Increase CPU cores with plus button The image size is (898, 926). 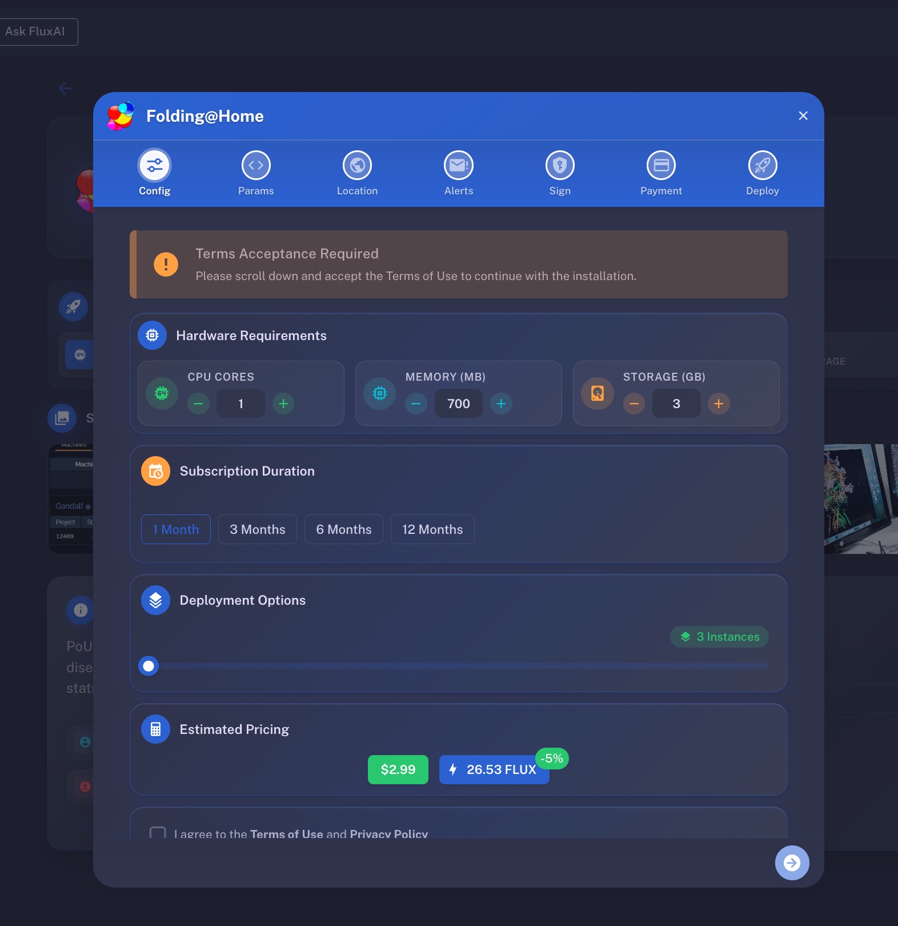(283, 404)
